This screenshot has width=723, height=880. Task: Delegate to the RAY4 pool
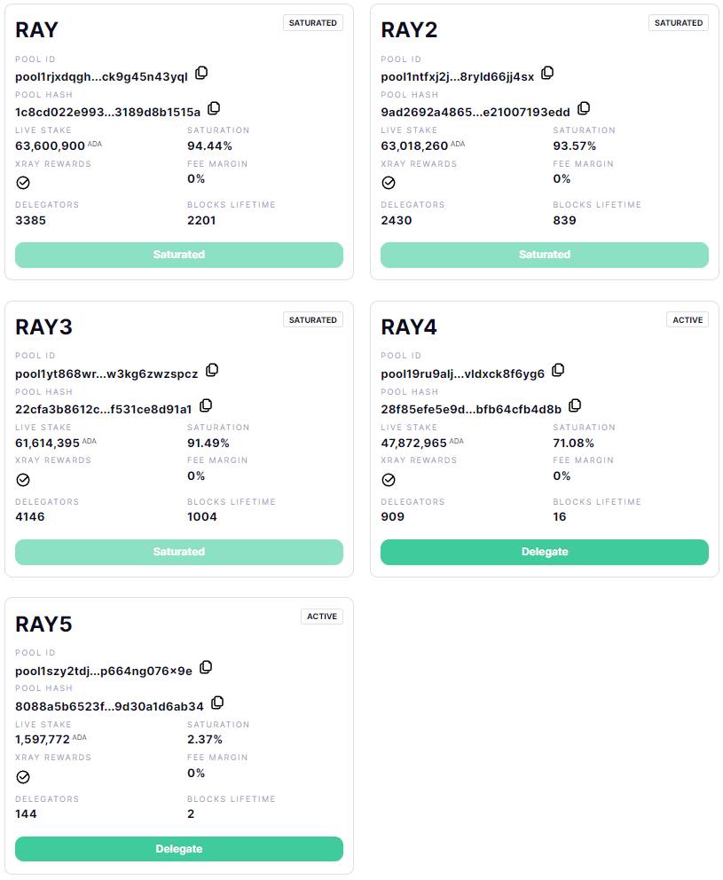click(x=545, y=553)
